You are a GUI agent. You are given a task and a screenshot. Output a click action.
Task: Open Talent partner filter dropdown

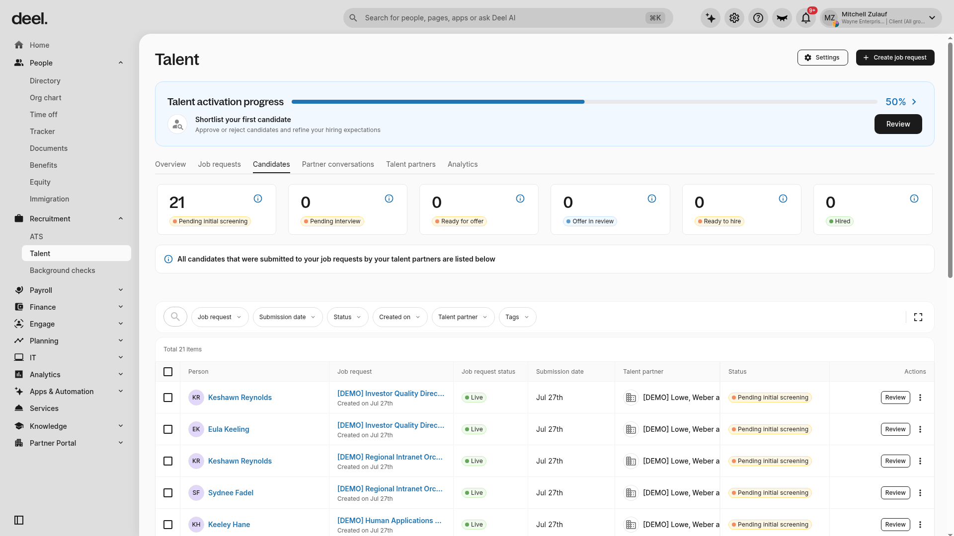pyautogui.click(x=463, y=317)
